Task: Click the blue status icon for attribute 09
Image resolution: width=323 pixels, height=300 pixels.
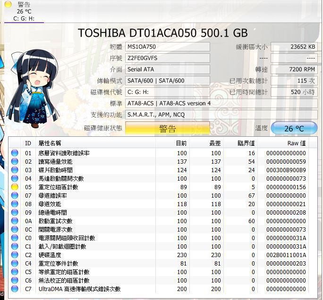Action: pyautogui.click(x=15, y=212)
